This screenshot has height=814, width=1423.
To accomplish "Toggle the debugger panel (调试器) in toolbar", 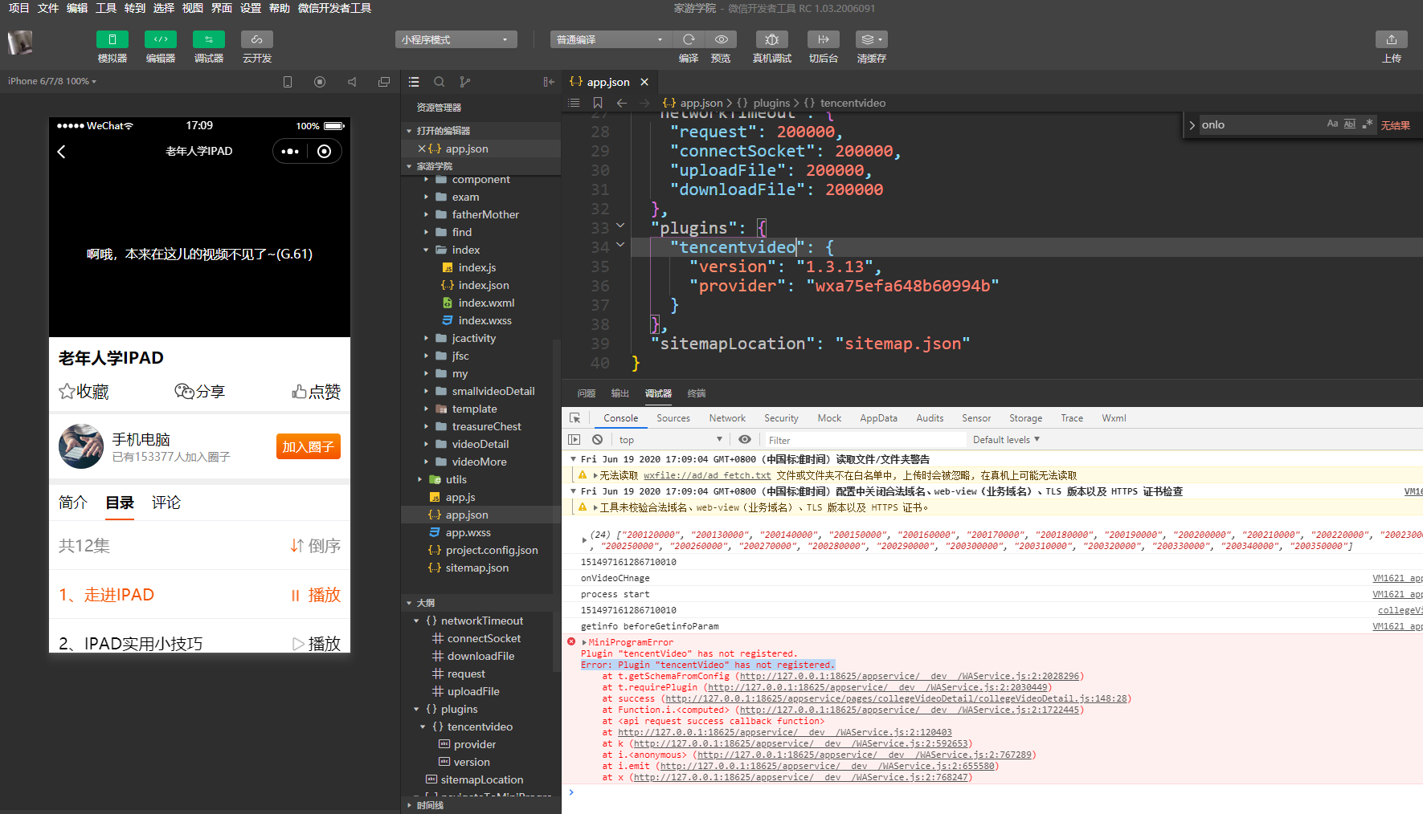I will click(209, 39).
